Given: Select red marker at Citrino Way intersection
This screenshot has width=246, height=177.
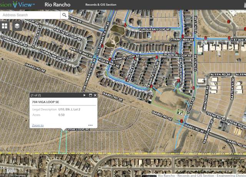Looking at the screenshot, I should [x=183, y=37].
